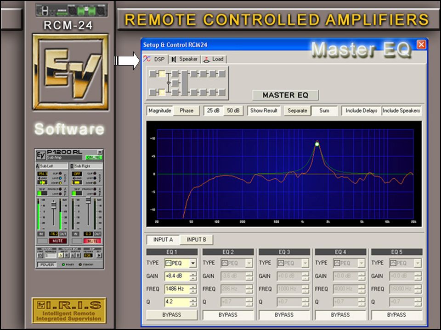Click the RCM-24 module image at top
Screen dimensions: 441x330
[72, 10]
